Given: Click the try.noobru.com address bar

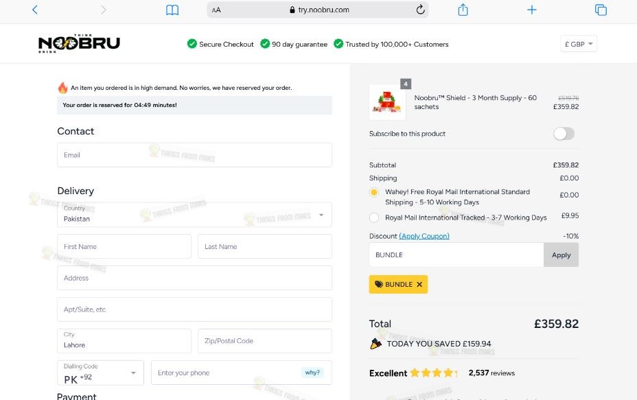Looking at the screenshot, I should pyautogui.click(x=318, y=10).
